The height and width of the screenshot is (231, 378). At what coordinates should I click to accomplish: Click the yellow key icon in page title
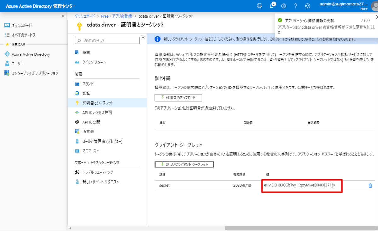(79, 26)
